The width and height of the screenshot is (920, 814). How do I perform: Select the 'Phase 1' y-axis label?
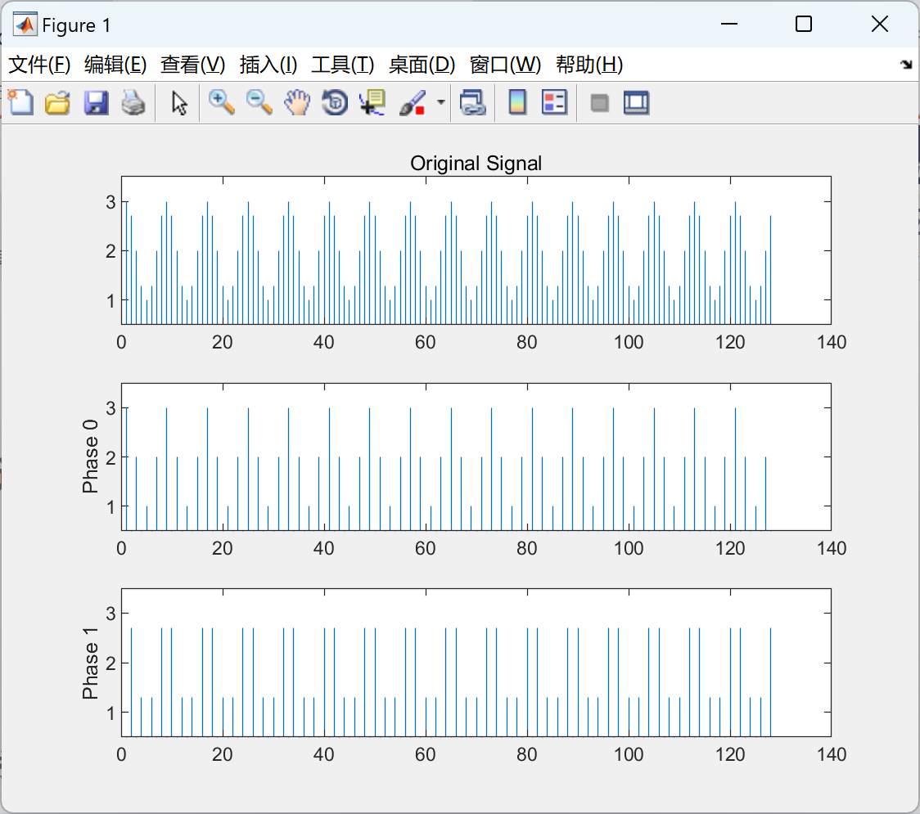click(90, 663)
